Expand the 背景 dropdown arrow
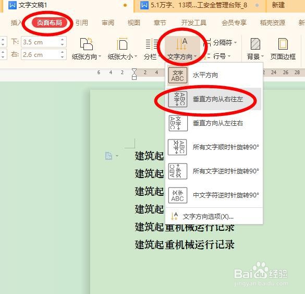 pyautogui.click(x=262, y=56)
